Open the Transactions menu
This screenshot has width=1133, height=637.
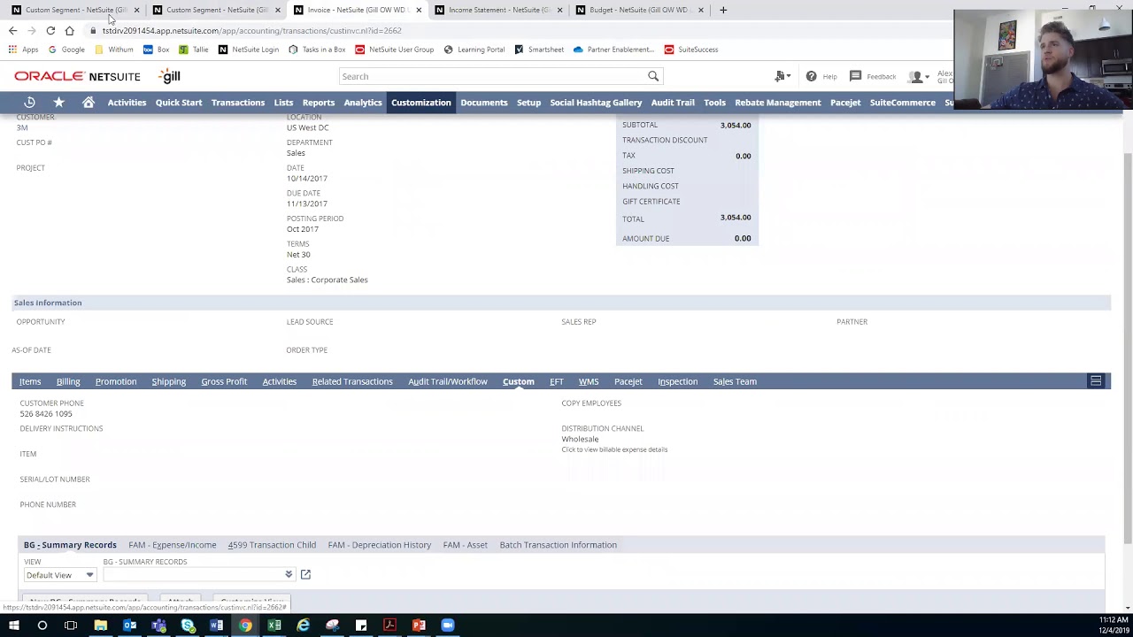click(238, 103)
